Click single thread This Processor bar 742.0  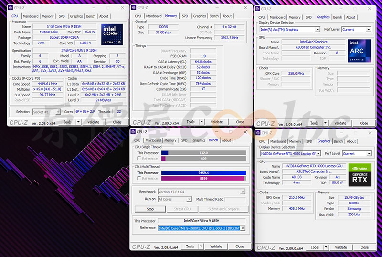(203, 153)
